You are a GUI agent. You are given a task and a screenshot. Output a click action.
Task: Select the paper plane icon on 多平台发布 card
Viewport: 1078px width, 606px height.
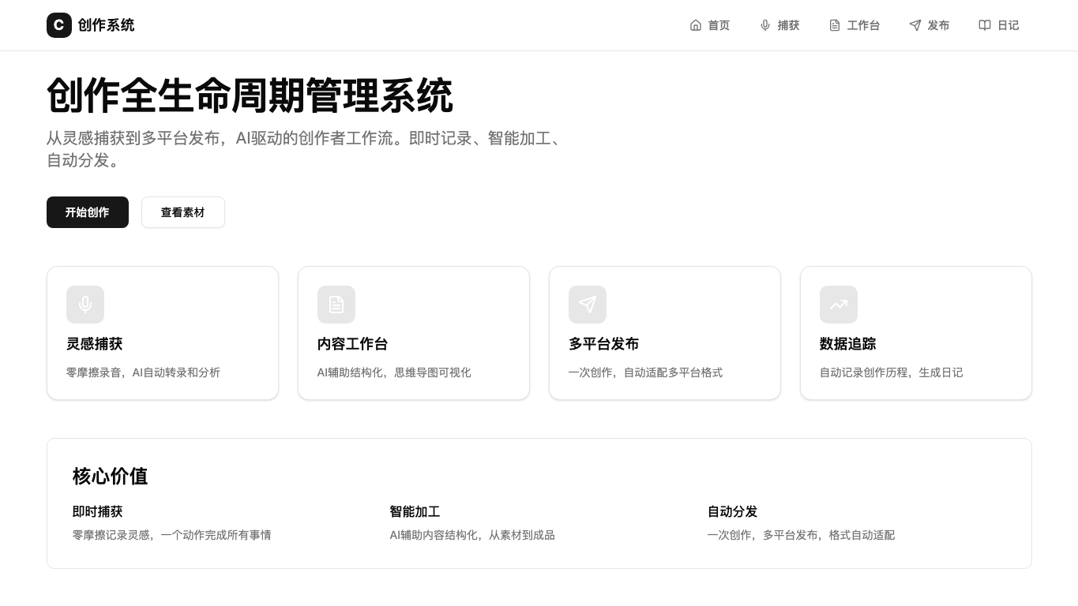(x=588, y=305)
